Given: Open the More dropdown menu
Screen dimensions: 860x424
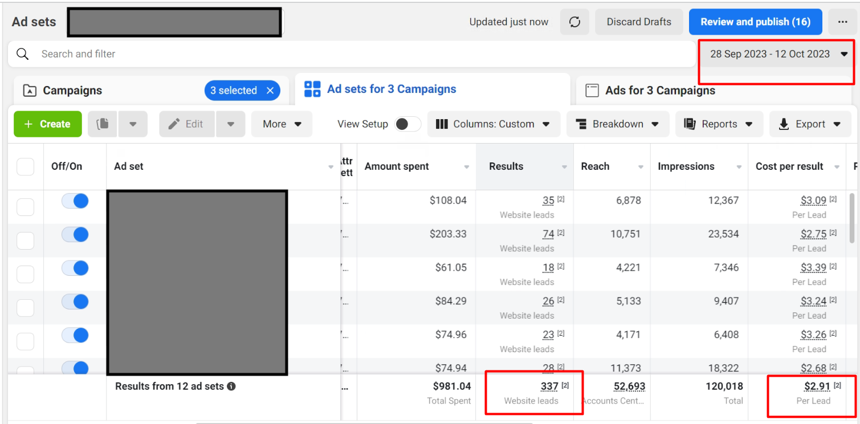Looking at the screenshot, I should 282,124.
